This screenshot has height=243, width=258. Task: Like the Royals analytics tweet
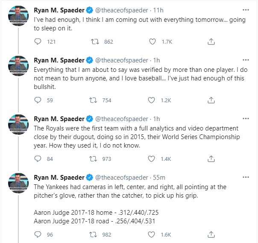click(152, 159)
